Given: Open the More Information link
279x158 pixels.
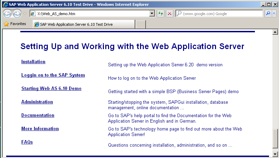Looking at the screenshot, I should (x=40, y=128).
